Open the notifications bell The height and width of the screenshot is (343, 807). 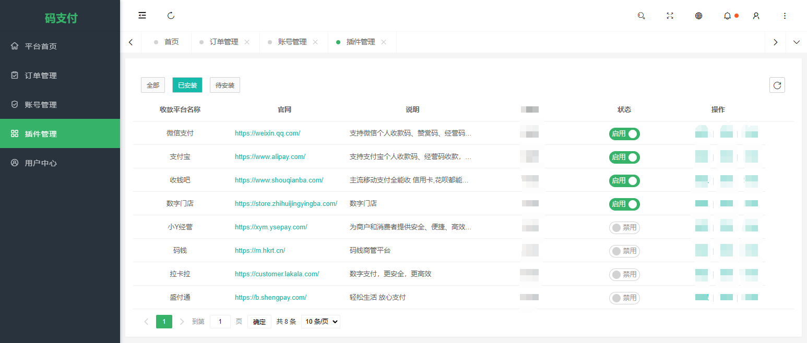pos(727,16)
